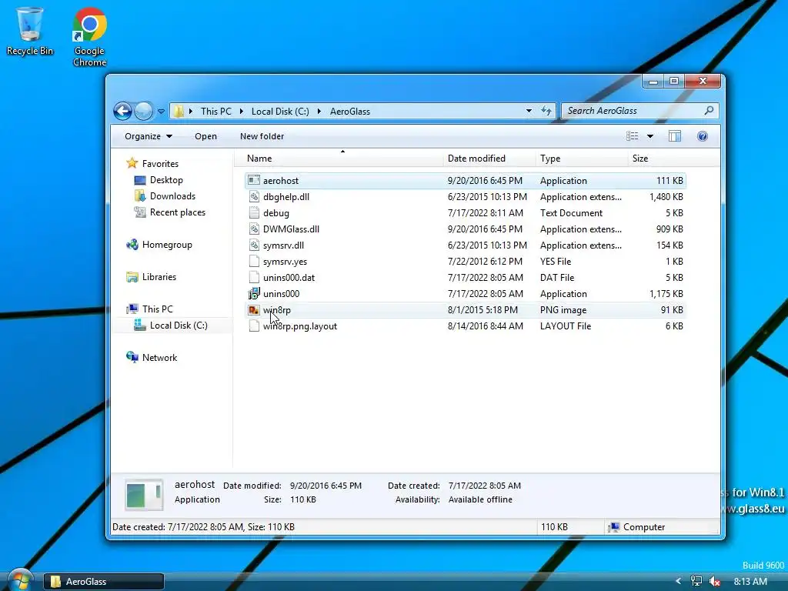Select This PC in the navigation pane

tap(150, 309)
